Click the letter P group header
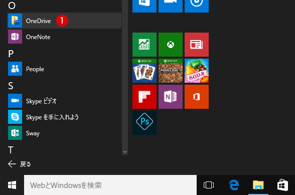Viewport: 295px width, 195px height. [11, 54]
